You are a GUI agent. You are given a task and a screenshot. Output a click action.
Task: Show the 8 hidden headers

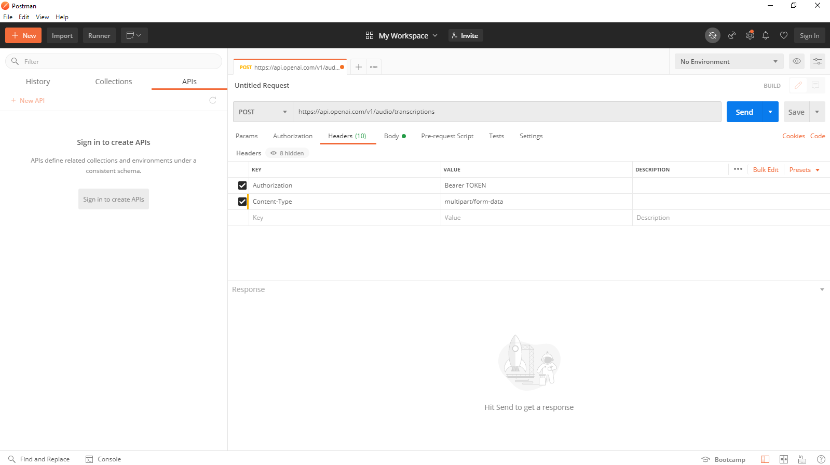[x=288, y=153]
